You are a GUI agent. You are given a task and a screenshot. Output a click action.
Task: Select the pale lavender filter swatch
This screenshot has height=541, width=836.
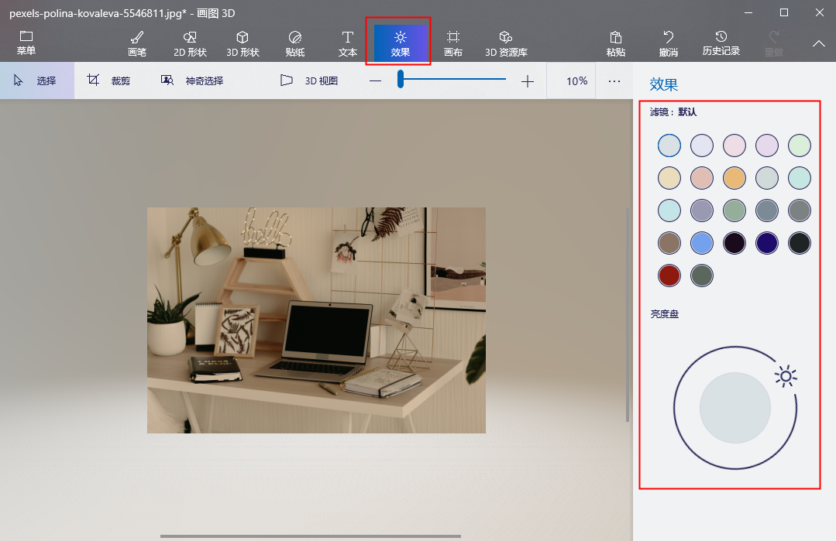pyautogui.click(x=702, y=146)
